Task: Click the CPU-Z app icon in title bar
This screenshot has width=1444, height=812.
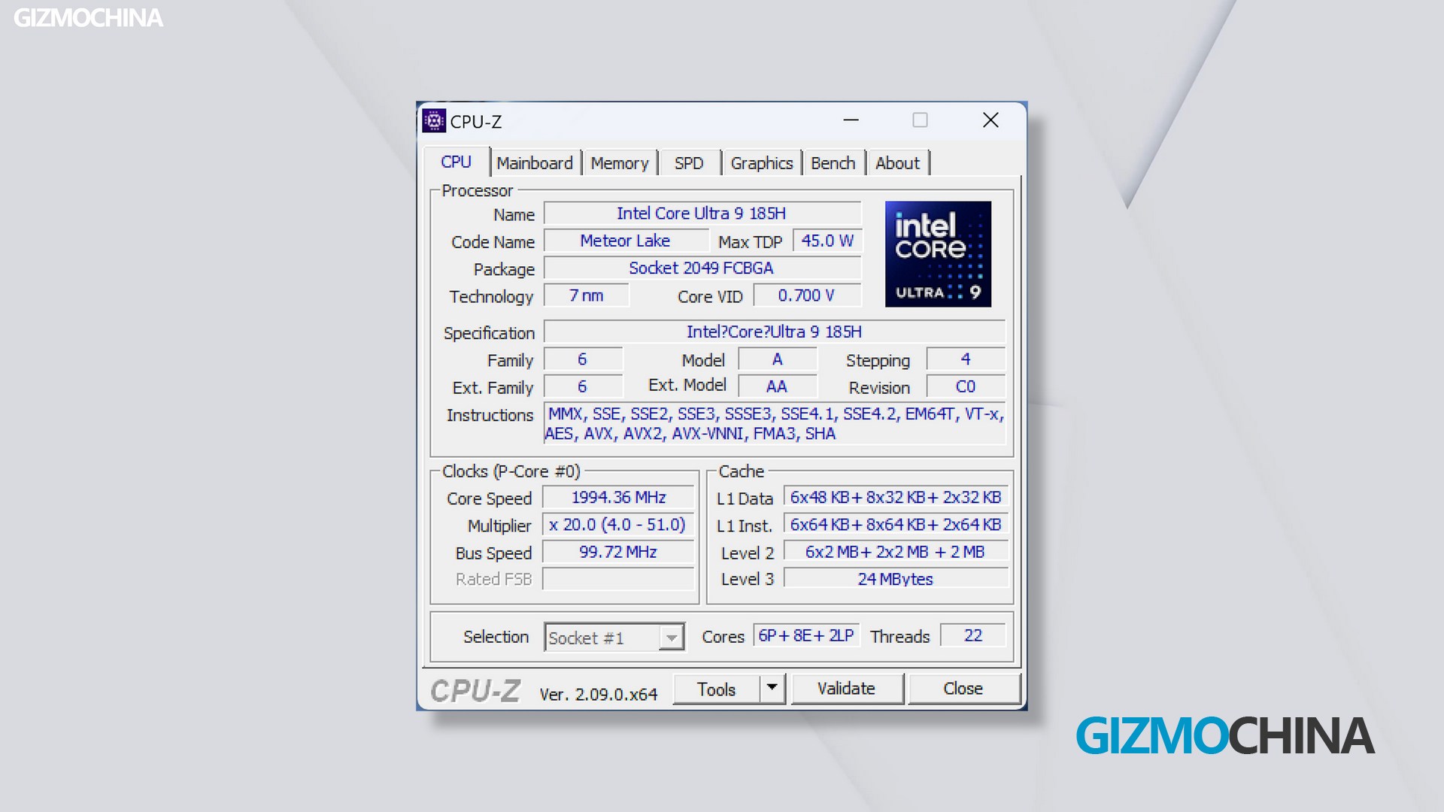Action: [434, 120]
